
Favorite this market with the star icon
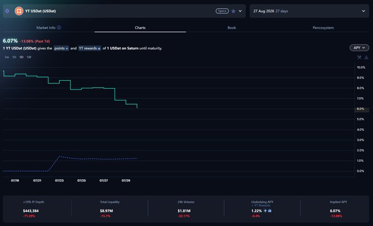click(x=233, y=11)
